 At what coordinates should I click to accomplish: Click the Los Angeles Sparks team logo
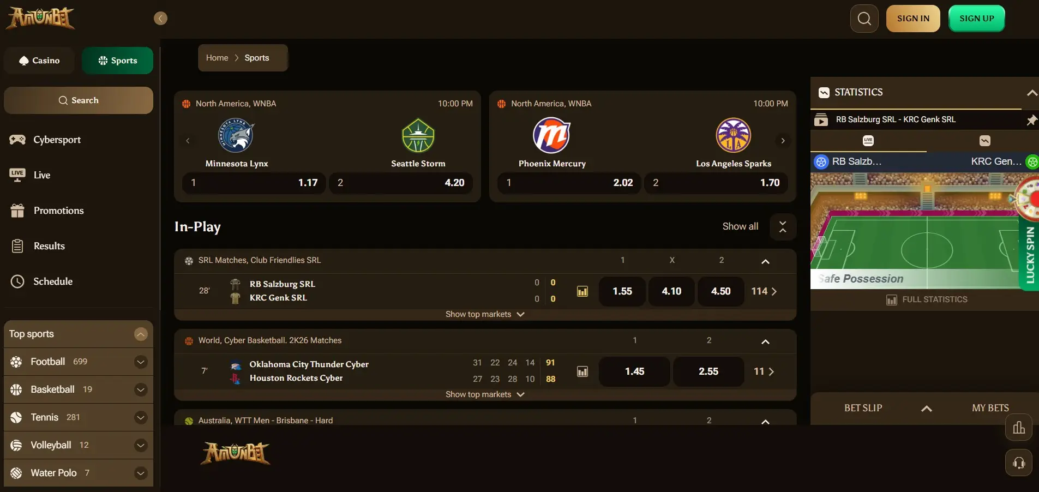[x=734, y=135]
